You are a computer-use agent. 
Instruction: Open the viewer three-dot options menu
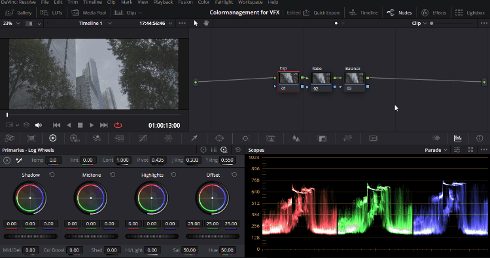[x=182, y=23]
